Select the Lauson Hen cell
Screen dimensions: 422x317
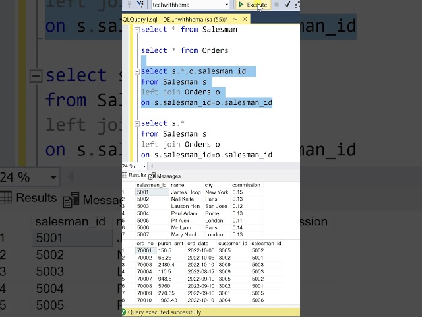click(x=185, y=206)
